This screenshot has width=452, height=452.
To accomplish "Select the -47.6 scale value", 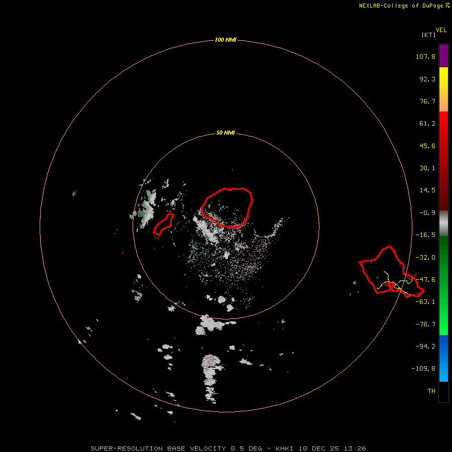I will [x=425, y=280].
